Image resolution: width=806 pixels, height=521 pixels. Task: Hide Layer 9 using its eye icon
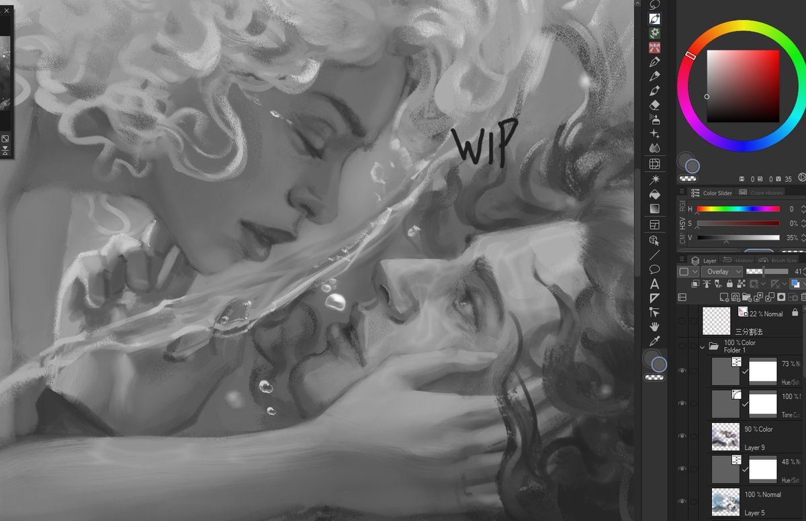click(x=682, y=436)
